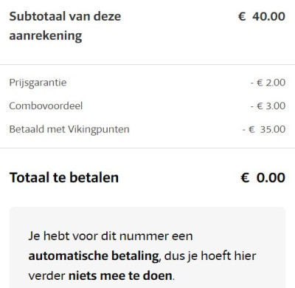295x288 pixels.
Task: Click the gray automatic payment info box
Action: pos(147,247)
